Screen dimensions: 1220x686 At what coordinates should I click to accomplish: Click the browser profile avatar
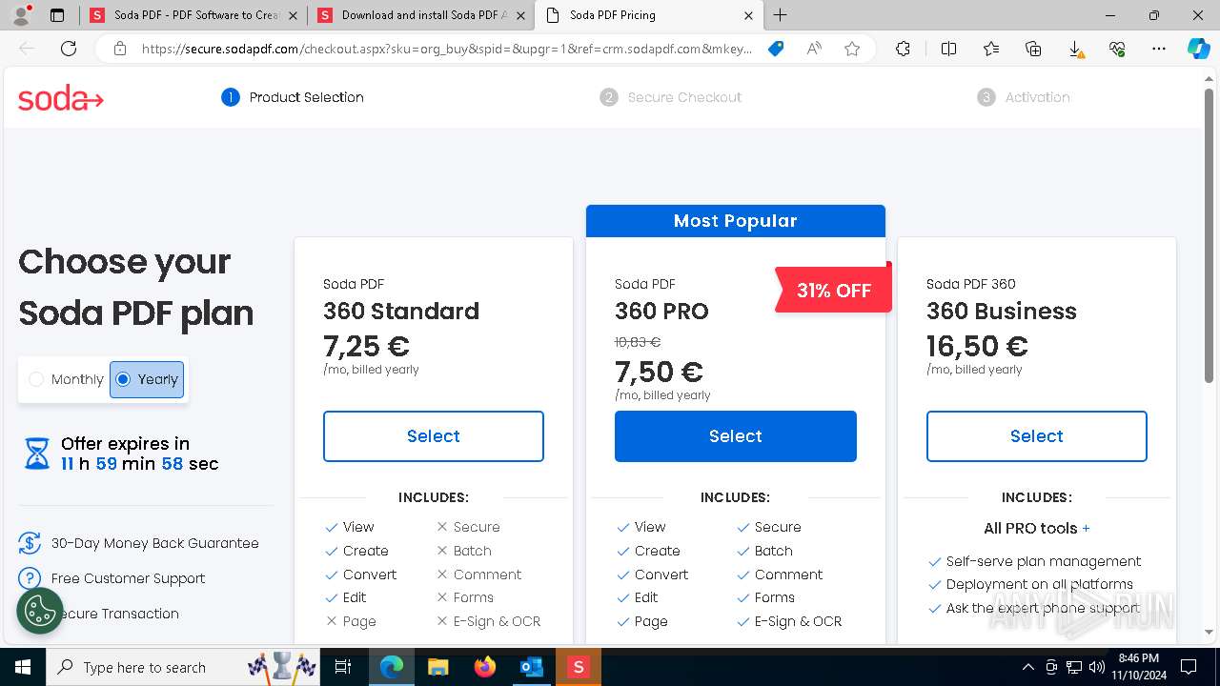click(x=22, y=15)
